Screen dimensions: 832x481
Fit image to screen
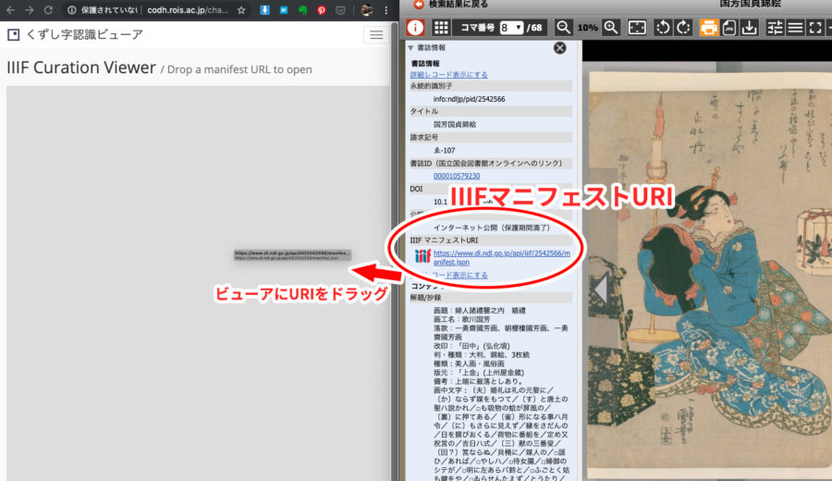click(x=637, y=28)
